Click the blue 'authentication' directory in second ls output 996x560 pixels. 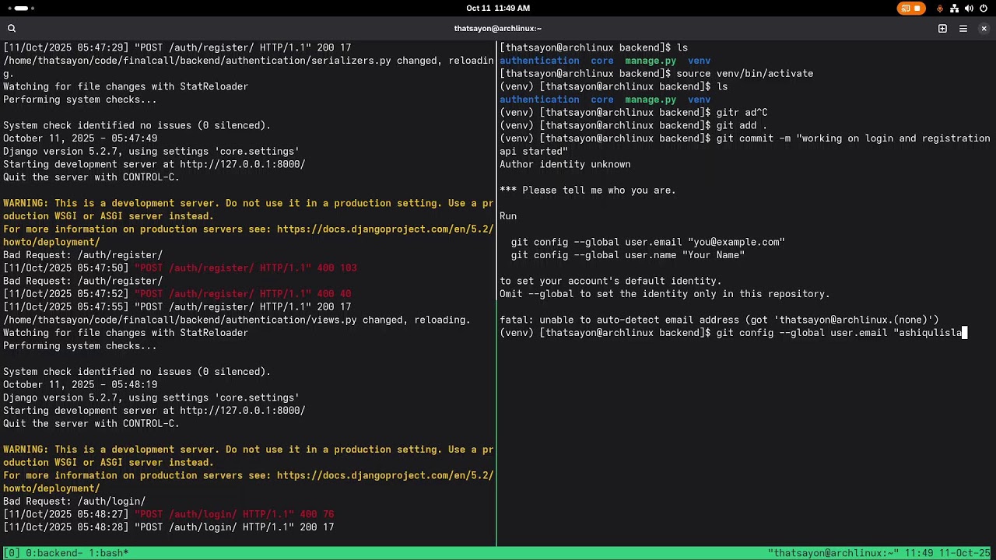[x=539, y=100]
